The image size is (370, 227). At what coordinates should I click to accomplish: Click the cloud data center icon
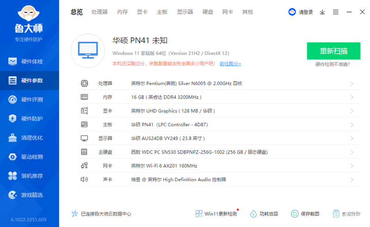click(74, 214)
